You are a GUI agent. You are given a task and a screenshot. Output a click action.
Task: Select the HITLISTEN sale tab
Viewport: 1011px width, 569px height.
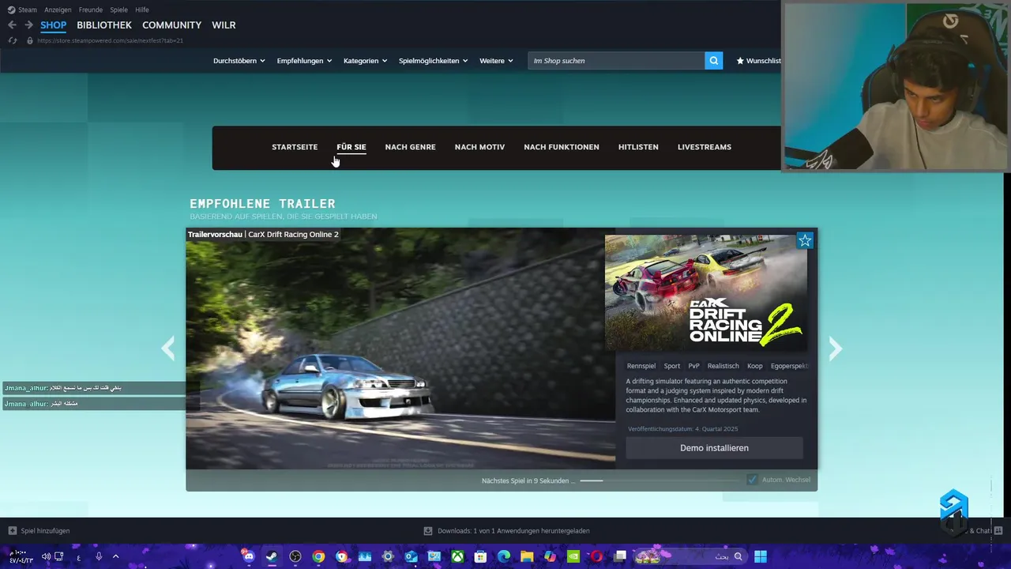pyautogui.click(x=638, y=147)
